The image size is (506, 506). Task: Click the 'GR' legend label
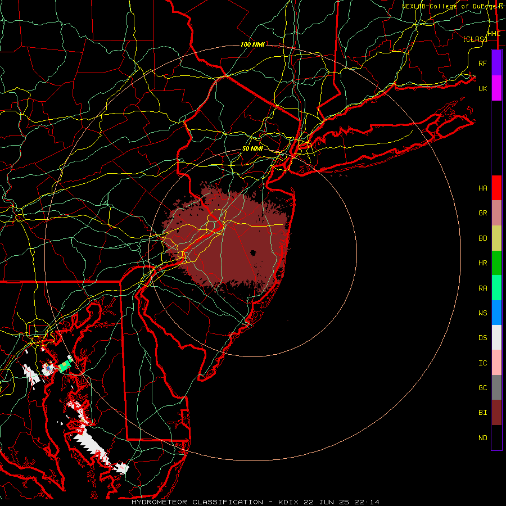tap(483, 213)
